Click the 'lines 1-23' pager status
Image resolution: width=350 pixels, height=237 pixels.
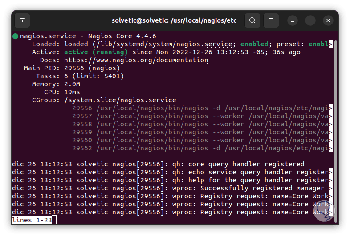pyautogui.click(x=32, y=220)
